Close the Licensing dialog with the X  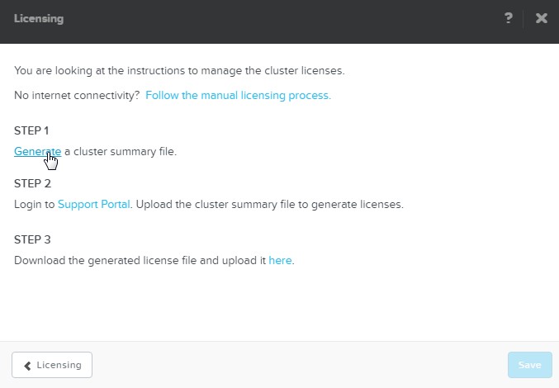(541, 18)
